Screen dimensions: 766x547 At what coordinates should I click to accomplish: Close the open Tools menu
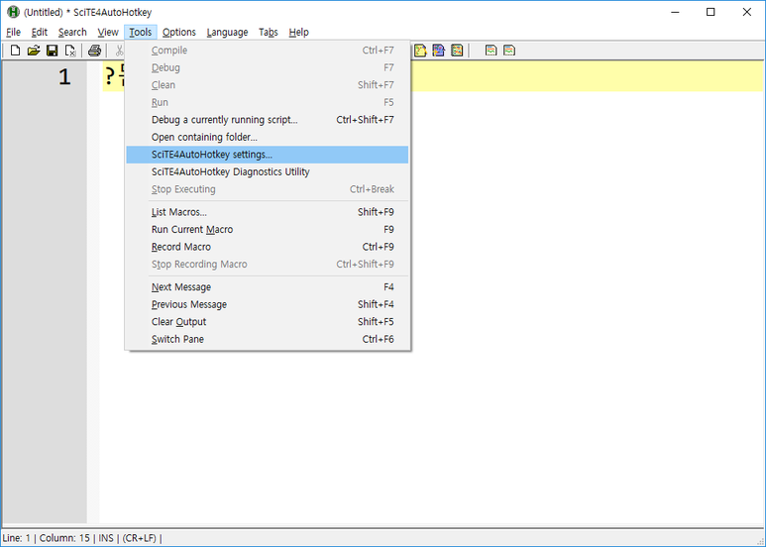coord(140,33)
